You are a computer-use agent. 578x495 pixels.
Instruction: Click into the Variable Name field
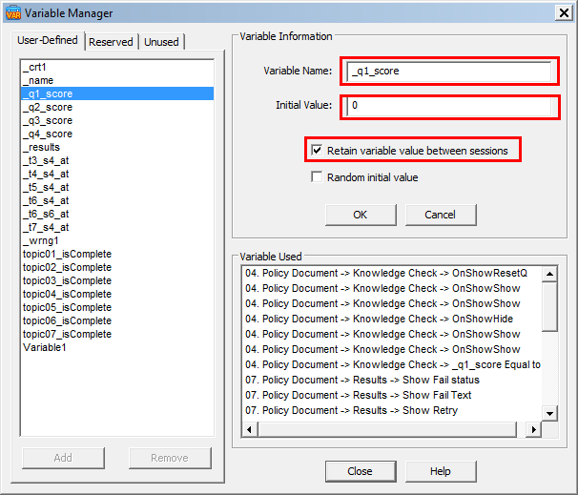[450, 72]
